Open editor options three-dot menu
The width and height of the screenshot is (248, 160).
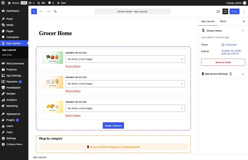(244, 11)
